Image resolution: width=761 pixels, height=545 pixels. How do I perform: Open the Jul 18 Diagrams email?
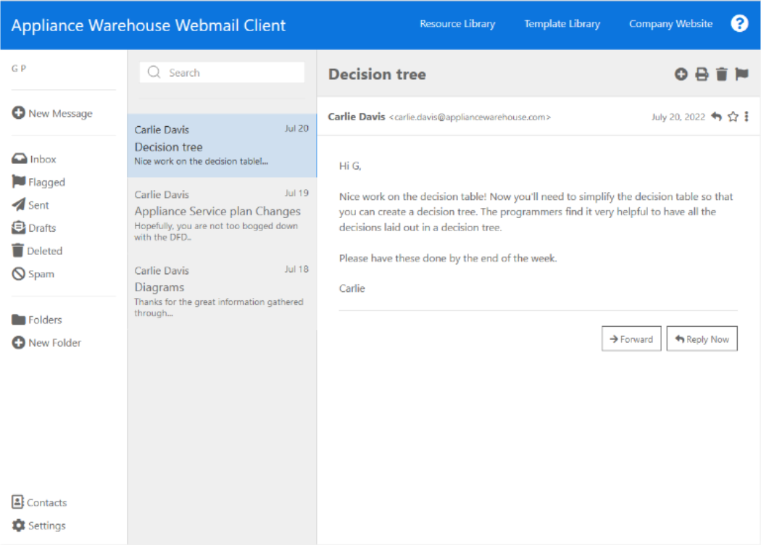pyautogui.click(x=222, y=291)
